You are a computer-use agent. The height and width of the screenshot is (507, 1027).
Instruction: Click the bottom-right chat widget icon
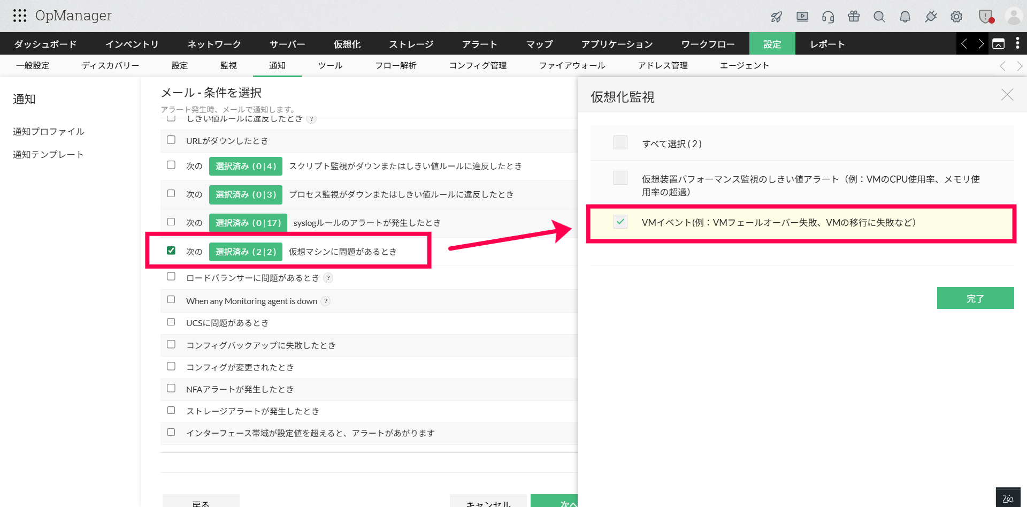(x=1008, y=497)
